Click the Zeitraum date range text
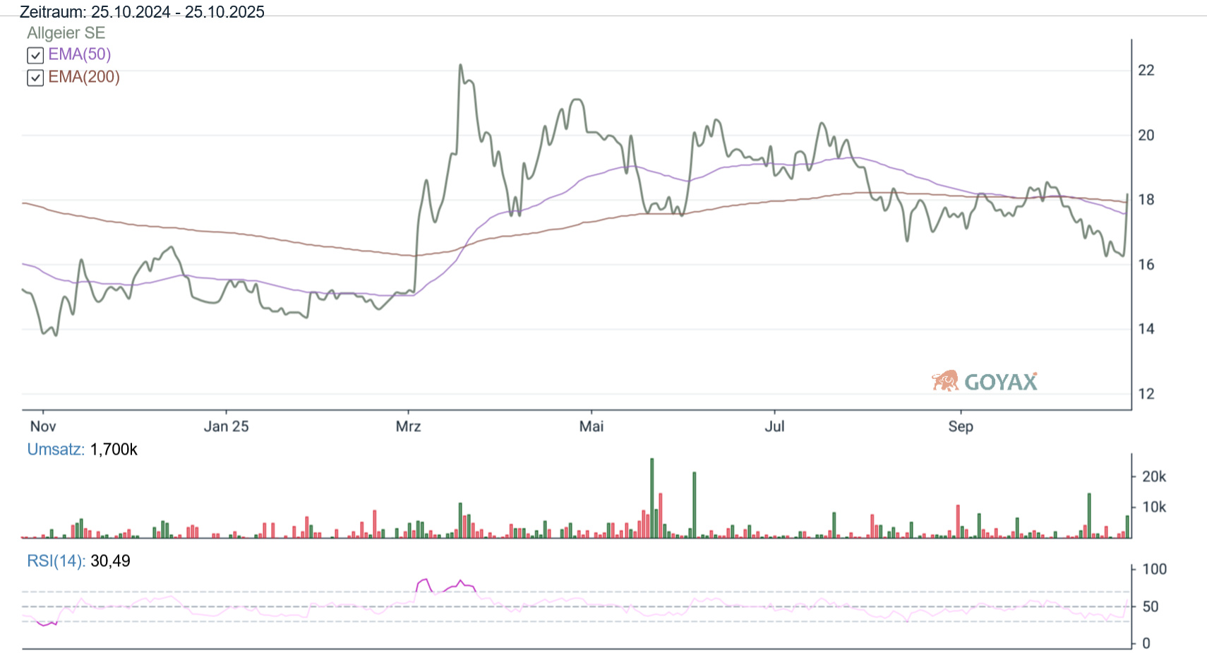Viewport: 1207px width, 653px height. (x=142, y=12)
